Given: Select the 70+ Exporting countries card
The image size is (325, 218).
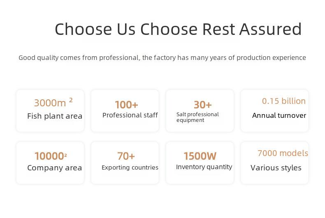Looking at the screenshot, I should tap(125, 163).
